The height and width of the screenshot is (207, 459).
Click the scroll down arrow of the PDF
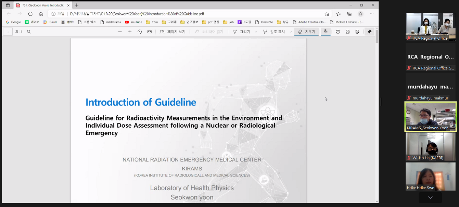tap(377, 201)
